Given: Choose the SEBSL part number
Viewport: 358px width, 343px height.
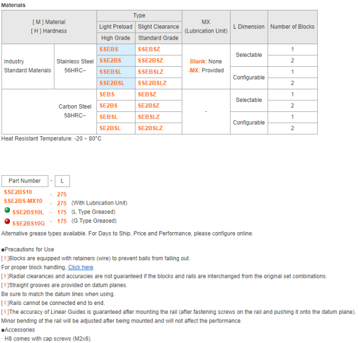Looking at the screenshot, I should coord(109,117).
